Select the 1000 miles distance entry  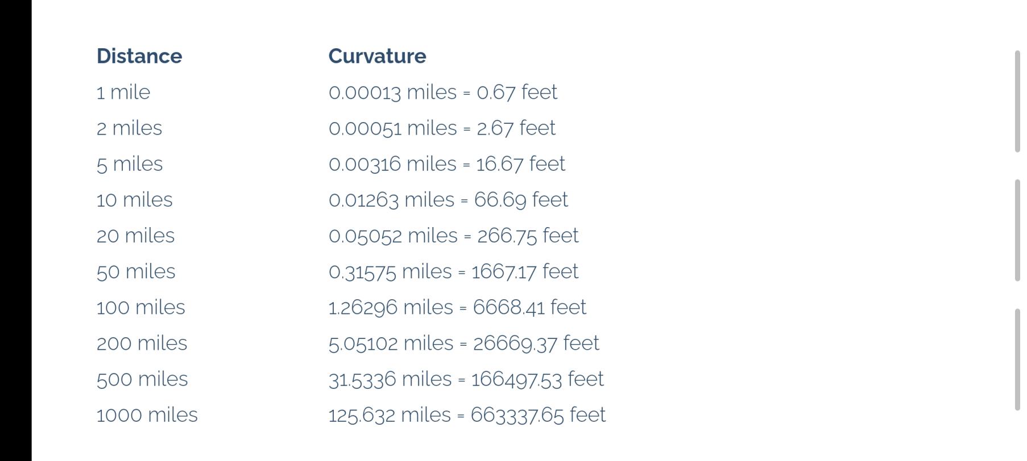(x=147, y=415)
